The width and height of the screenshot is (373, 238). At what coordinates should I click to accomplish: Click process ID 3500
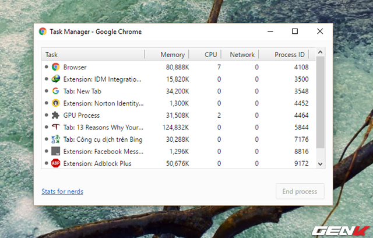pos(301,79)
